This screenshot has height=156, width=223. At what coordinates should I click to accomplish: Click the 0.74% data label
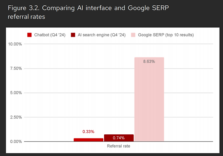(119, 138)
